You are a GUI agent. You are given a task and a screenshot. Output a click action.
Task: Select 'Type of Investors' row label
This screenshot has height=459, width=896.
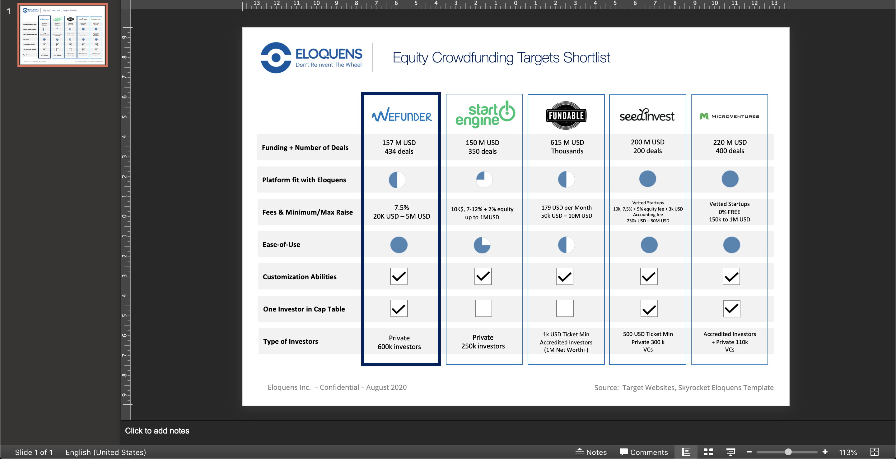pos(291,341)
